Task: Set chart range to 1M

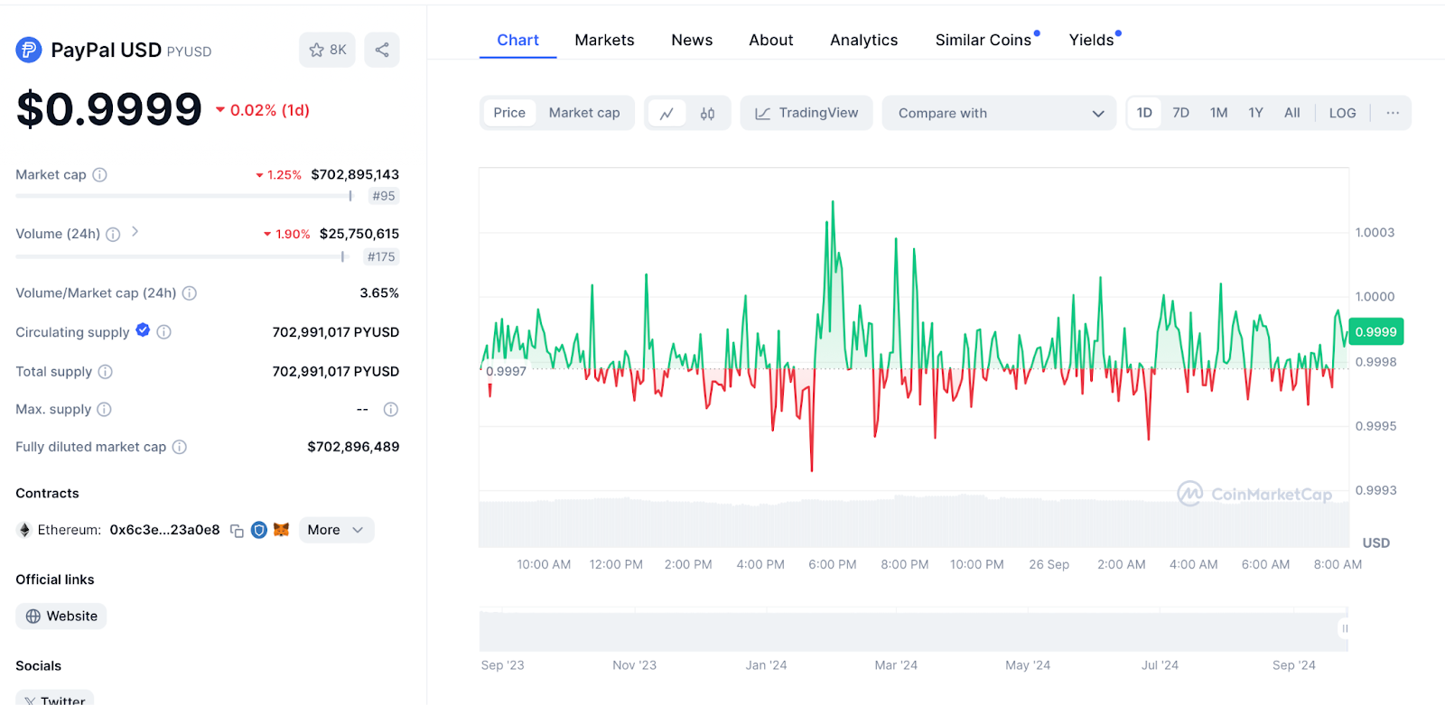Action: pyautogui.click(x=1219, y=113)
